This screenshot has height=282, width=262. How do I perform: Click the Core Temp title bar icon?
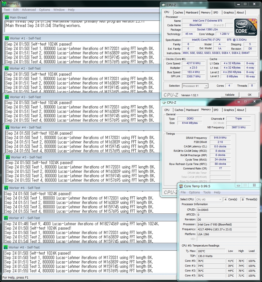pyautogui.click(x=181, y=186)
